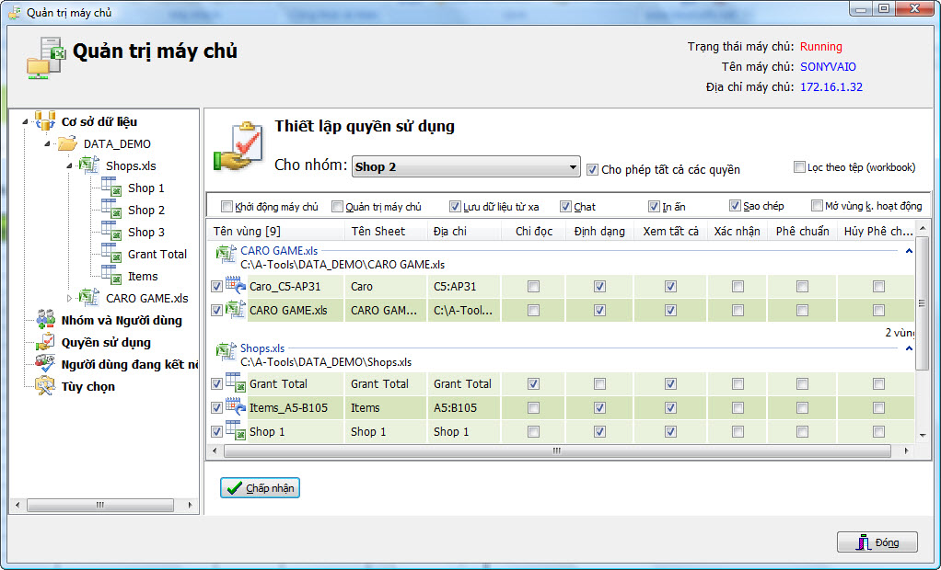Click the grid vertical scrollbar thumb
Viewport: 941px width, 570px height.
[x=923, y=302]
